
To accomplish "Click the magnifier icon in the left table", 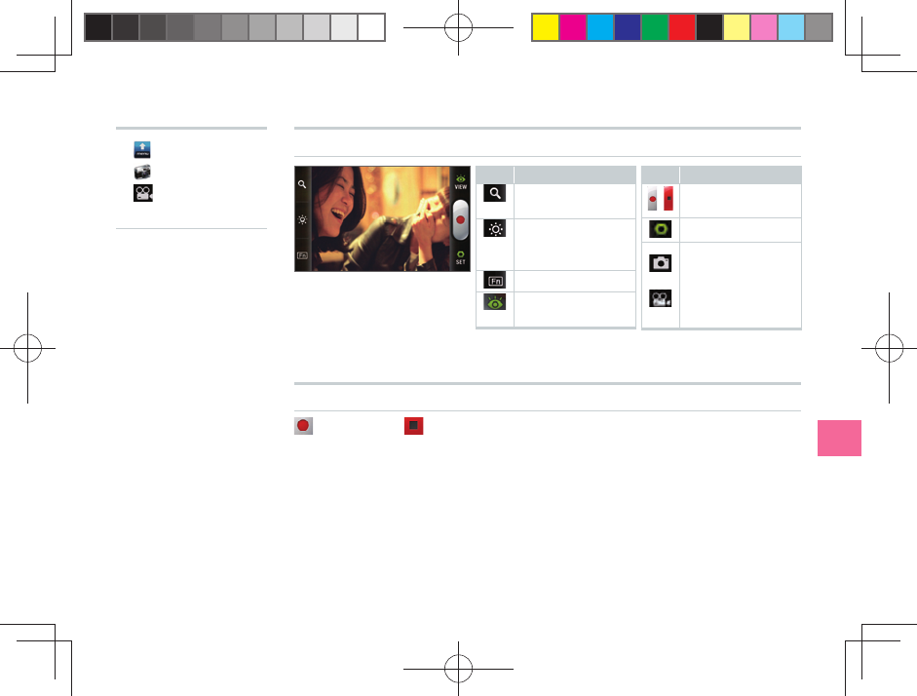I will click(x=495, y=193).
